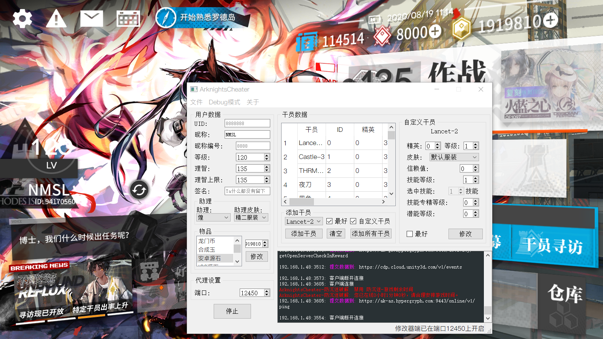Expand the Lancet-2 add-operator dropdown
The height and width of the screenshot is (339, 603).
tap(304, 221)
